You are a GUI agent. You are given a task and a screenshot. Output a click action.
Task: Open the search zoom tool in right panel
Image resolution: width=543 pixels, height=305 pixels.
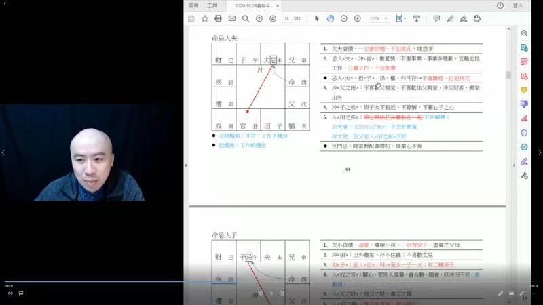pos(524,33)
